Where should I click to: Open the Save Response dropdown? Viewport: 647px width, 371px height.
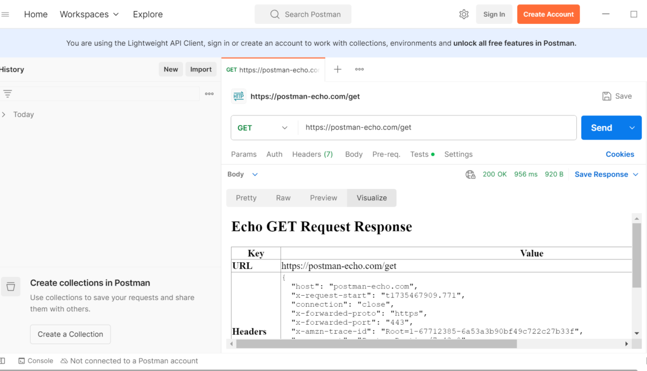point(607,175)
